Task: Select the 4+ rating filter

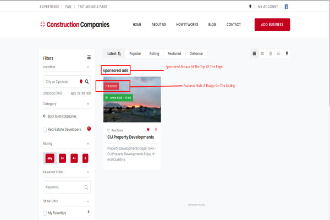Action: click(x=74, y=158)
